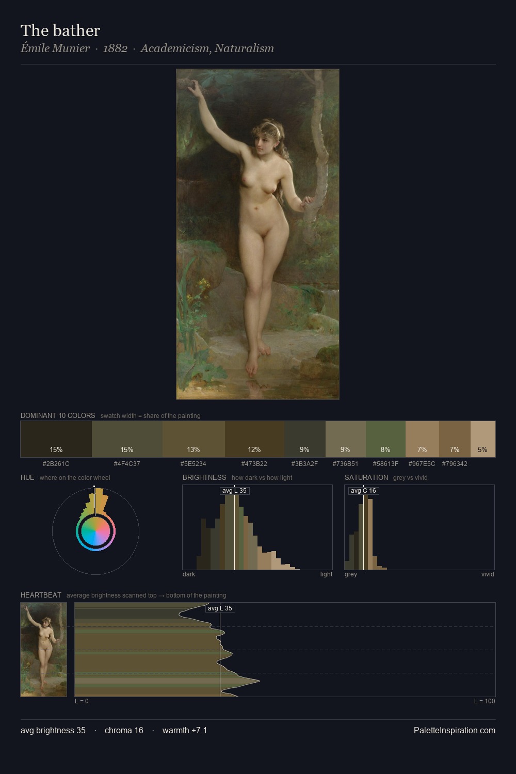This screenshot has height=774, width=516.
Task: Select the swatch #473B22
Action: [x=254, y=439]
